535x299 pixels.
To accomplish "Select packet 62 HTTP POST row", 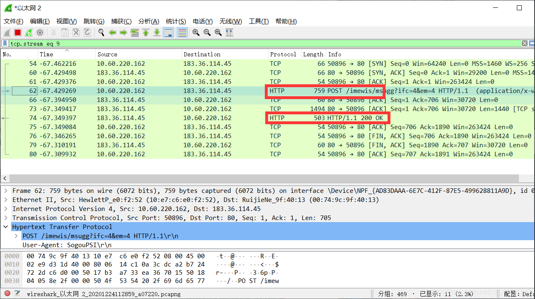I will (268, 91).
